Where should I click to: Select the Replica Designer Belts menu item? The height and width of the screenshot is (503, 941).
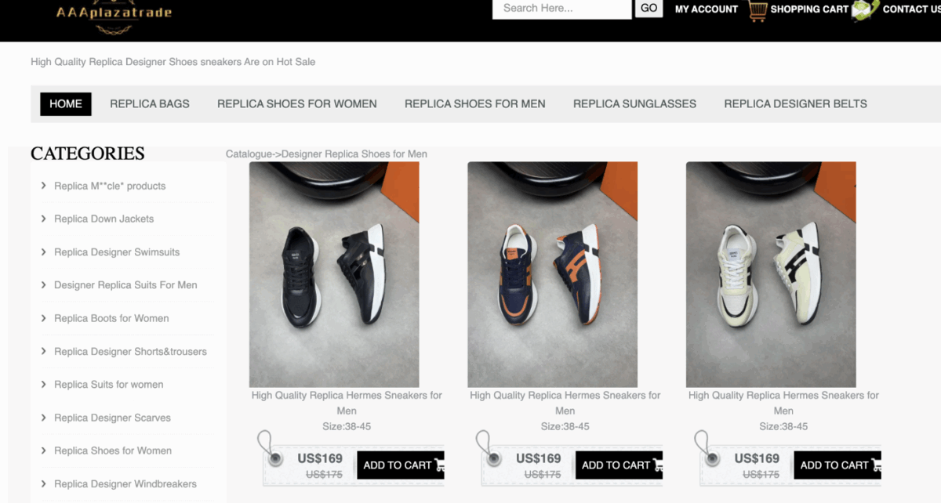(795, 103)
